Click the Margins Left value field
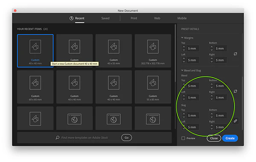 [193, 60]
